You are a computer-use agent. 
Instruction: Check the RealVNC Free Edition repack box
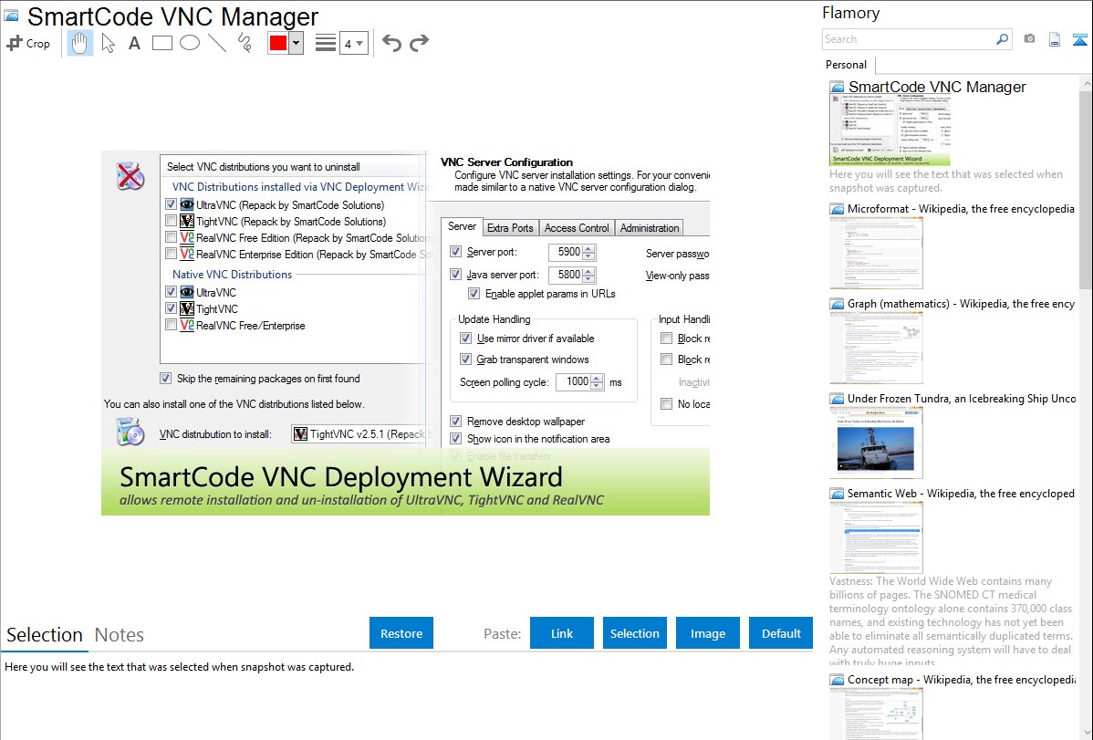171,237
